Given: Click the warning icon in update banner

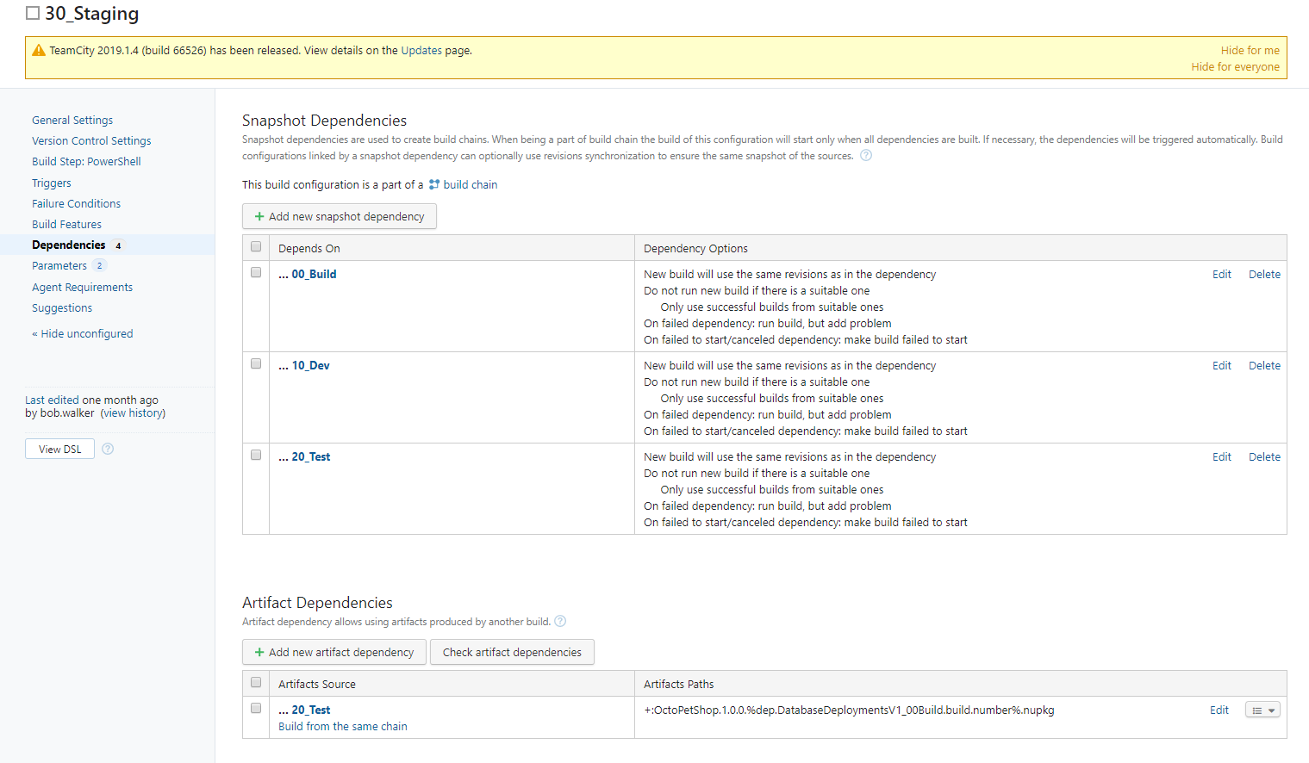Looking at the screenshot, I should (x=38, y=51).
